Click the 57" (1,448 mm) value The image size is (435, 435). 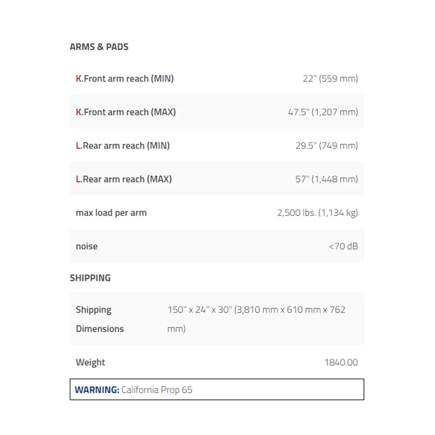pos(327,179)
